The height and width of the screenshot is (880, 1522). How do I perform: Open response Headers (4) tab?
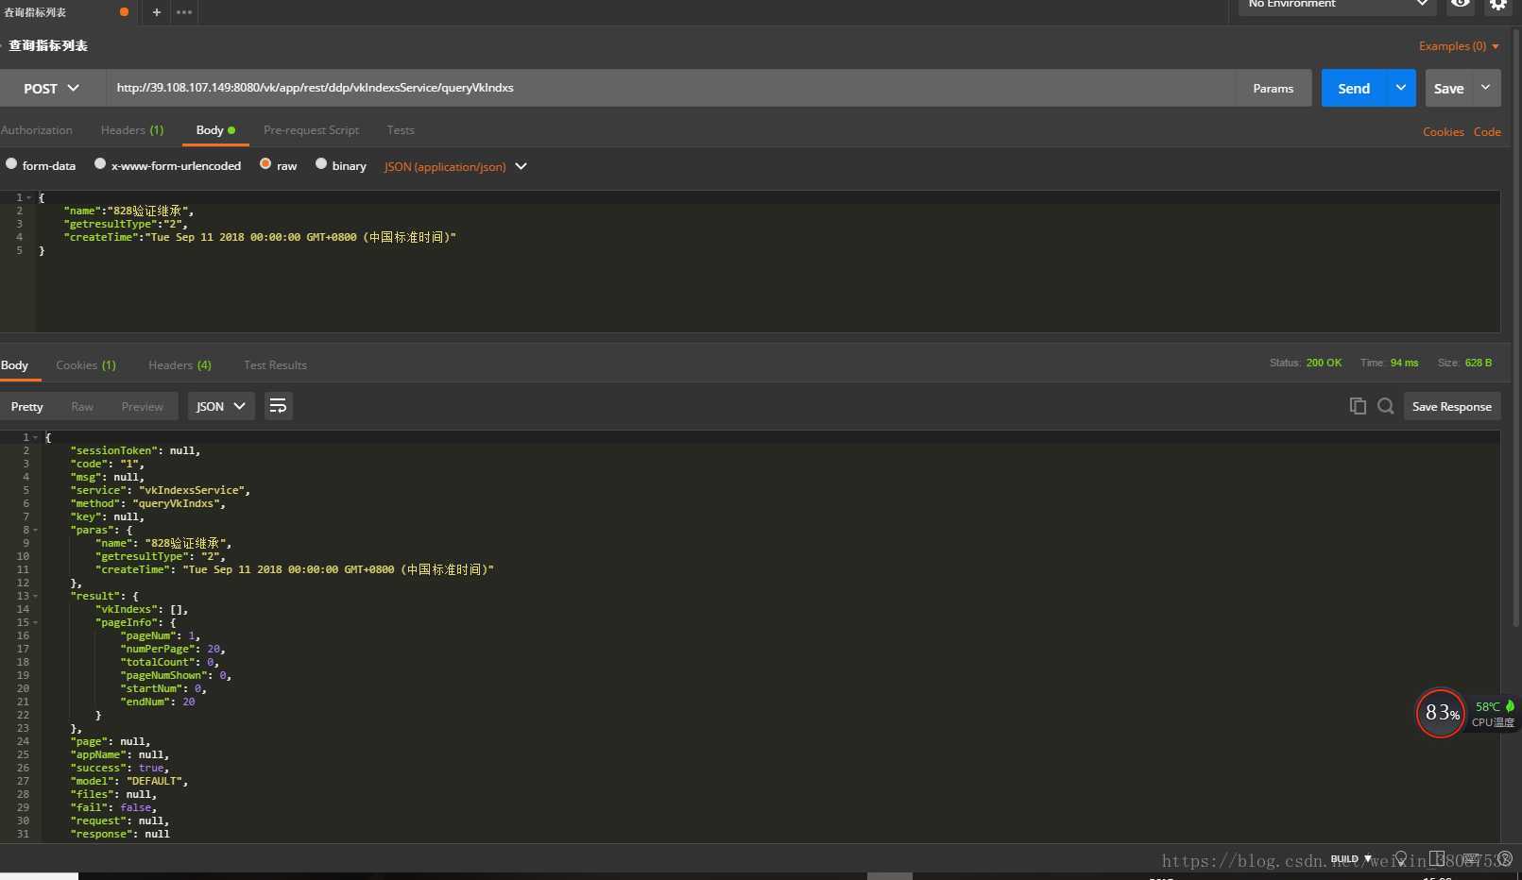tap(180, 365)
